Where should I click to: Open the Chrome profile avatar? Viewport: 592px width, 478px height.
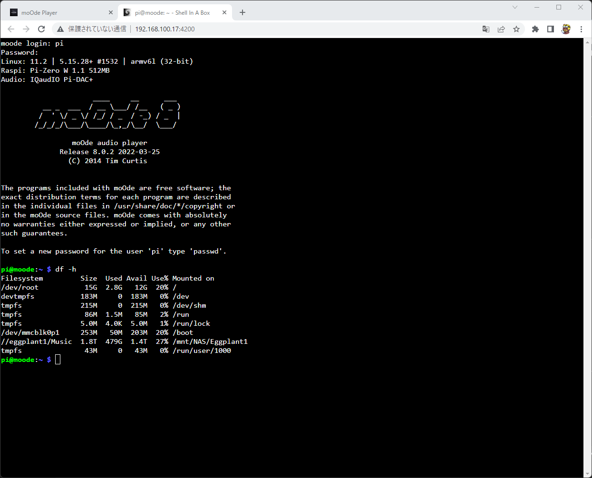click(566, 29)
